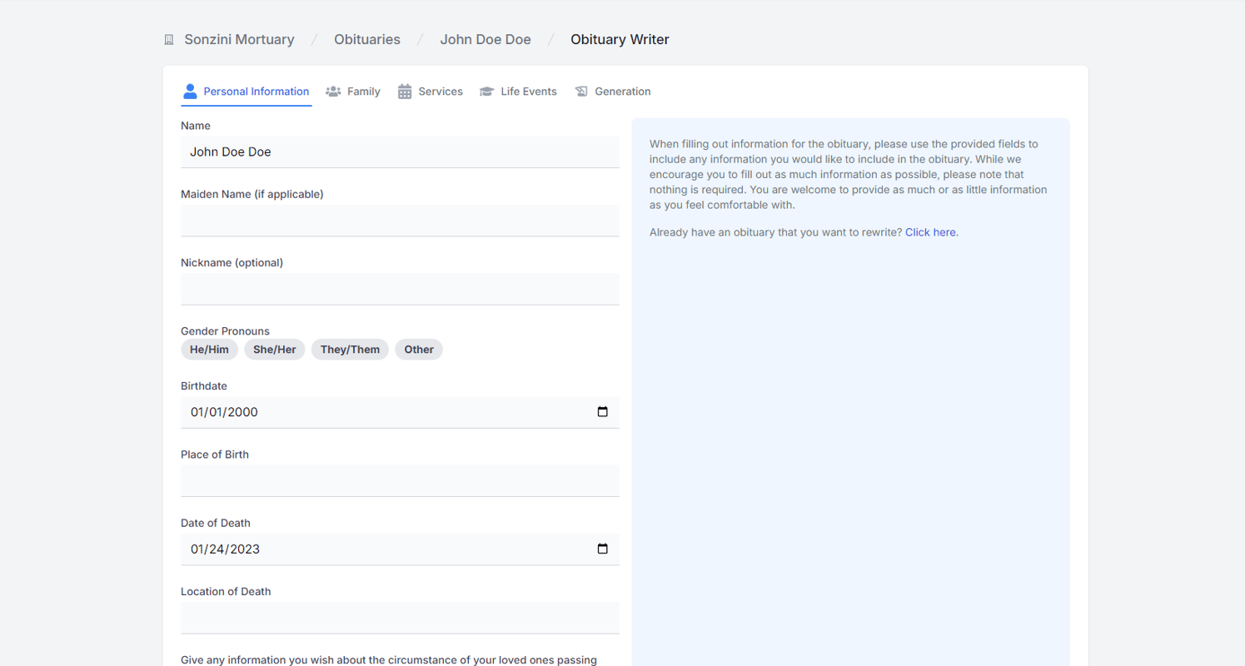Viewport: 1245px width, 666px height.
Task: Select the She/Her pronoun option
Action: click(274, 349)
